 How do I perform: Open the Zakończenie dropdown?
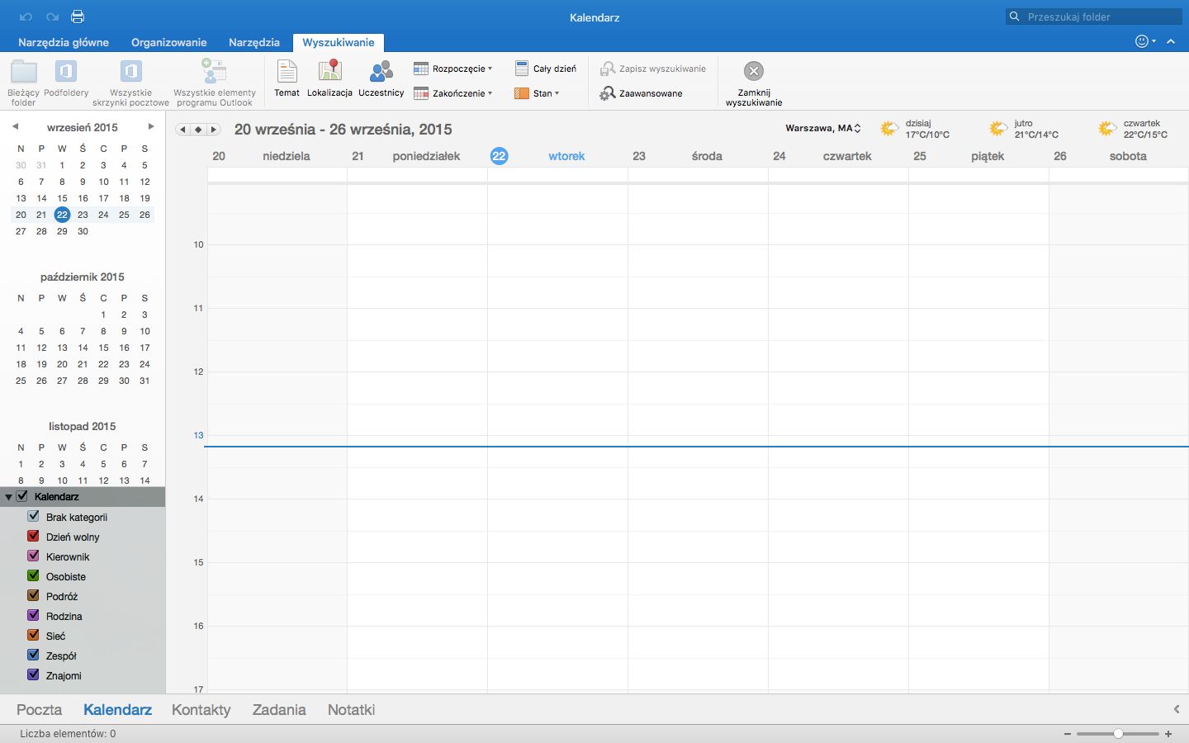(x=453, y=93)
